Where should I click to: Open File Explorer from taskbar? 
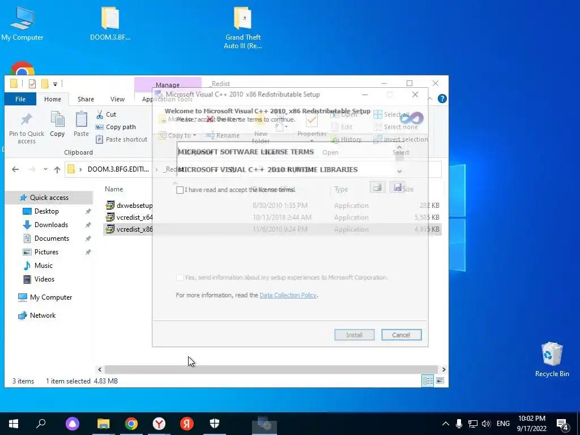coord(104,424)
